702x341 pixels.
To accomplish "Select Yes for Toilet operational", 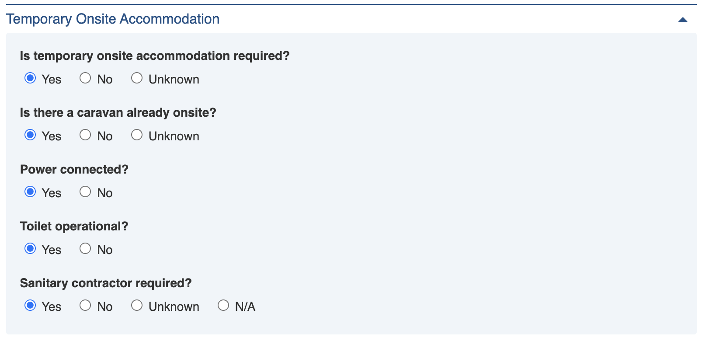I will point(30,249).
